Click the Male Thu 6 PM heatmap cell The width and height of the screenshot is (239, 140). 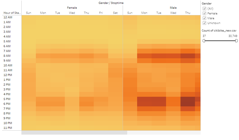click(x=188, y=104)
